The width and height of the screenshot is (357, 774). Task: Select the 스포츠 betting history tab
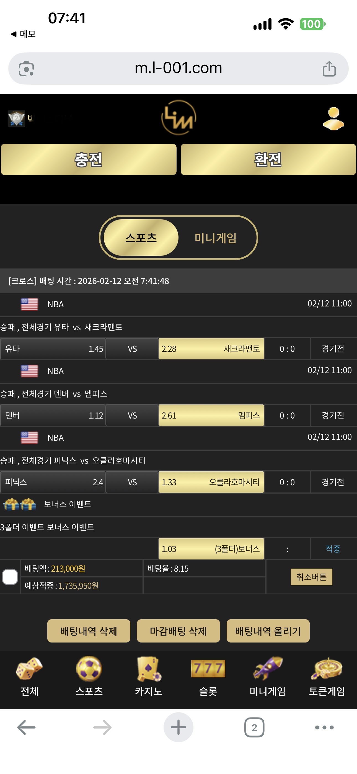(141, 238)
